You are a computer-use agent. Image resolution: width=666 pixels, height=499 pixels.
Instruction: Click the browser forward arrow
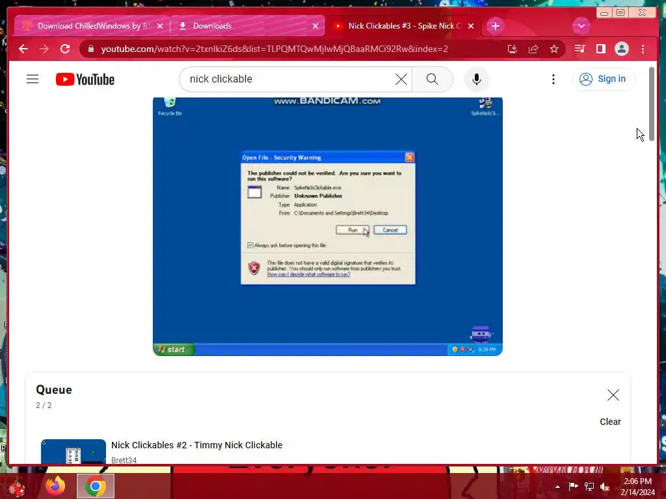pyautogui.click(x=44, y=49)
